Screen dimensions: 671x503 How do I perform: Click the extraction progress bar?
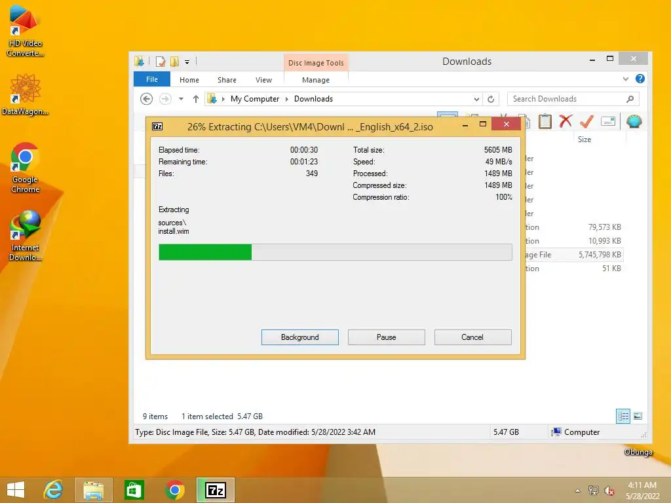pos(335,252)
